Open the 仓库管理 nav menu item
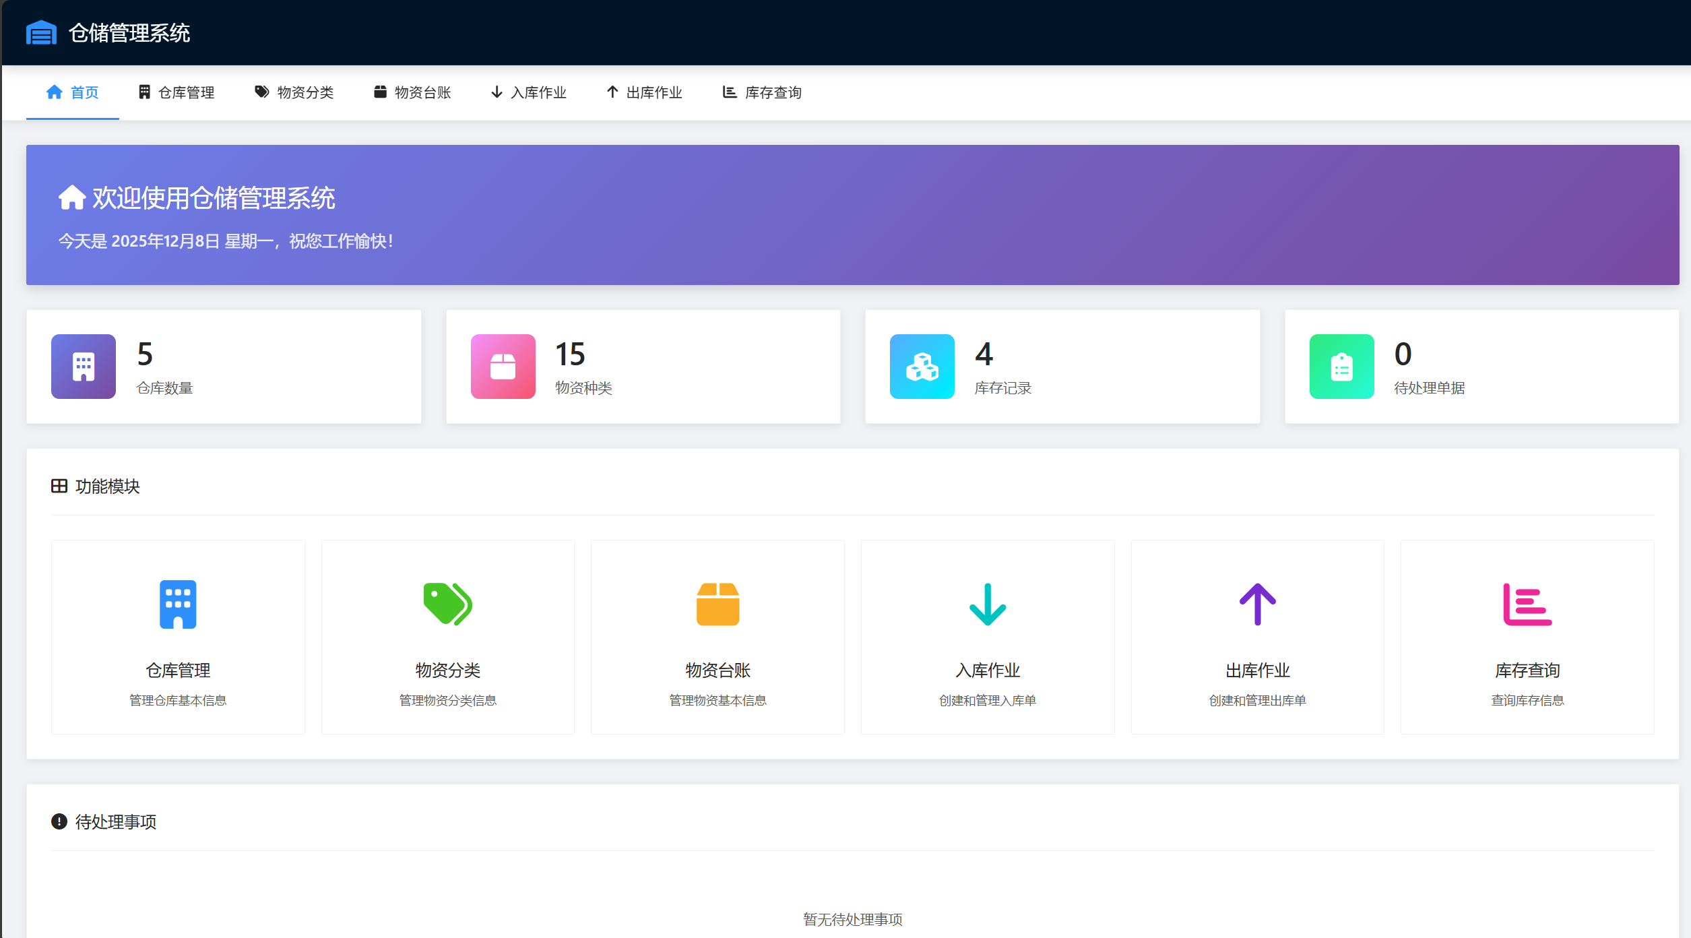This screenshot has width=1691, height=938. [x=177, y=92]
